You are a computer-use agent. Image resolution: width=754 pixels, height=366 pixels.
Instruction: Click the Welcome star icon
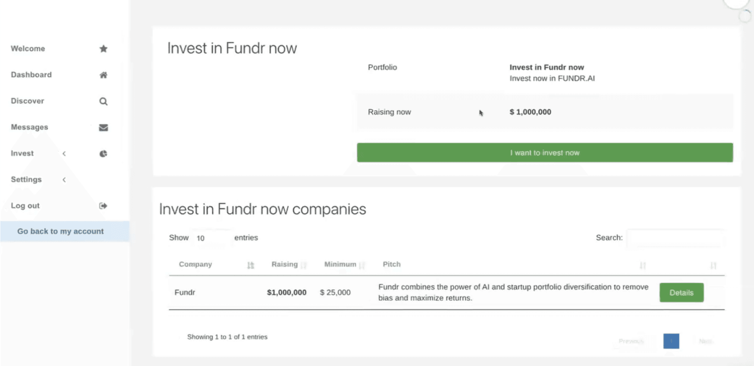(103, 49)
